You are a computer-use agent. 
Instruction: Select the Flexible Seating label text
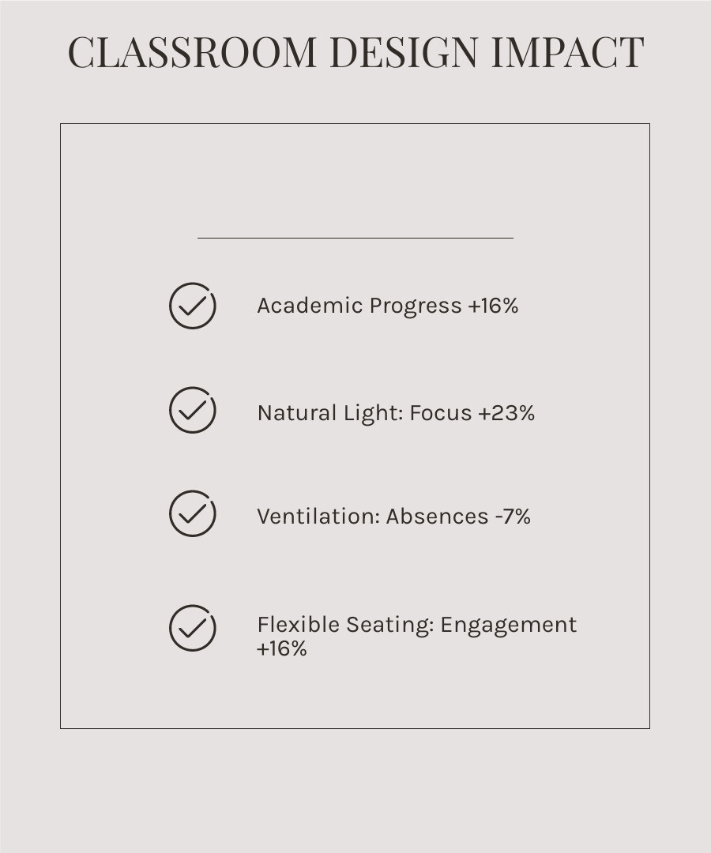pyautogui.click(x=344, y=625)
